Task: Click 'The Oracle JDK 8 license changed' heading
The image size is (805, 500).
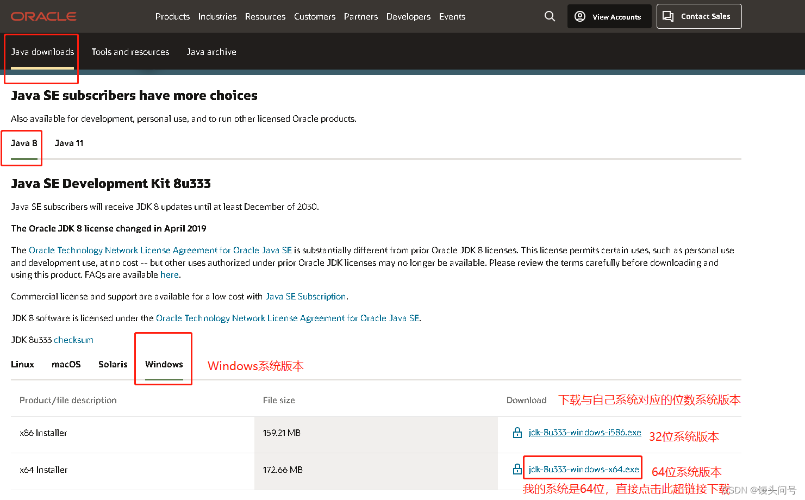Action: click(x=109, y=229)
